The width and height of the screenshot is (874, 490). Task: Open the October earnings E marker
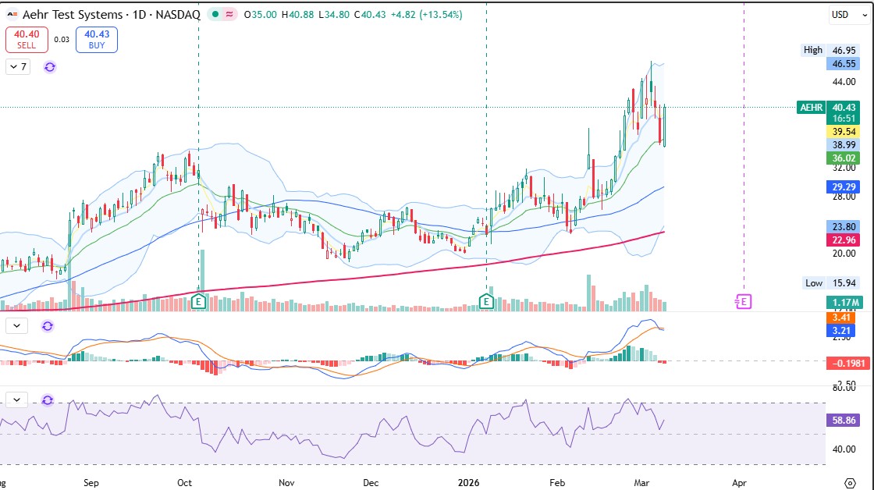(x=198, y=302)
